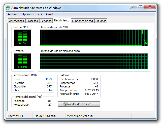The width and height of the screenshot is (162, 126).
Task: Switch to the Aplicaciones tab
Action: [x=17, y=21]
